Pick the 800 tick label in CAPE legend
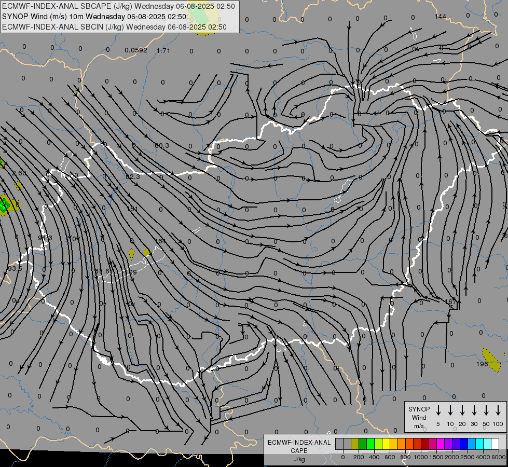The height and width of the screenshot is (467, 508). coord(405,457)
